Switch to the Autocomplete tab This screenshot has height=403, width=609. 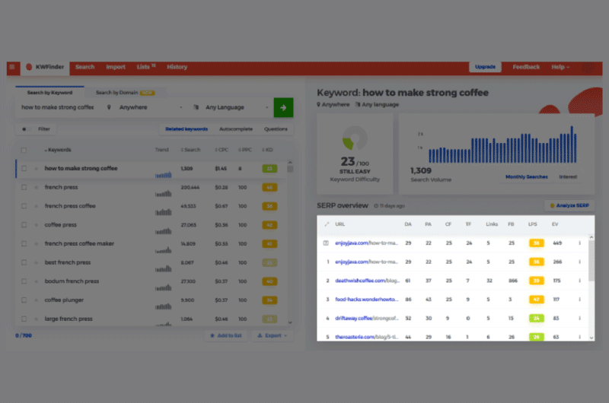(236, 129)
